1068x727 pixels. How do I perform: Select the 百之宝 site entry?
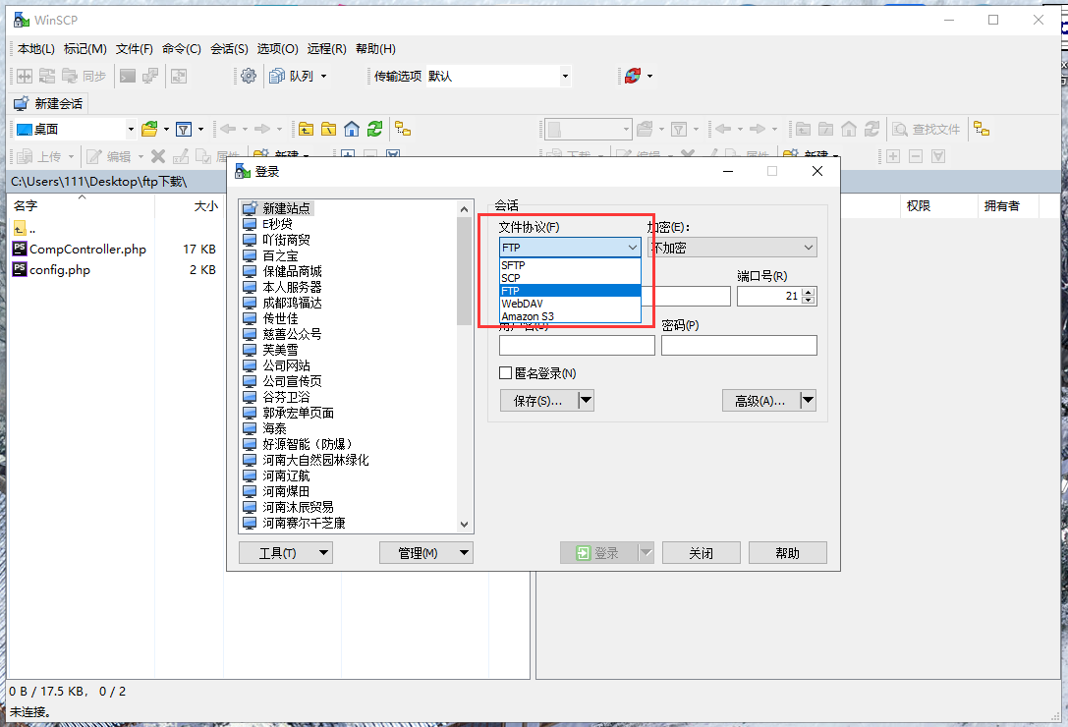[281, 255]
